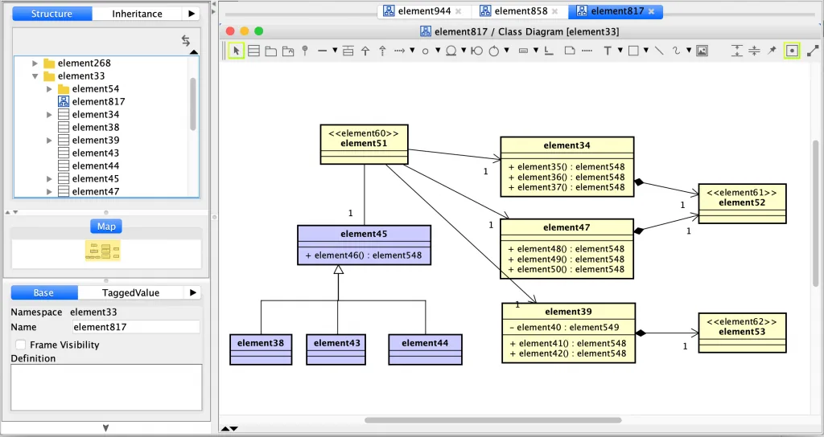The width and height of the screenshot is (824, 437).
Task: Click the sync arrows icon in tree panel
Action: tap(186, 40)
